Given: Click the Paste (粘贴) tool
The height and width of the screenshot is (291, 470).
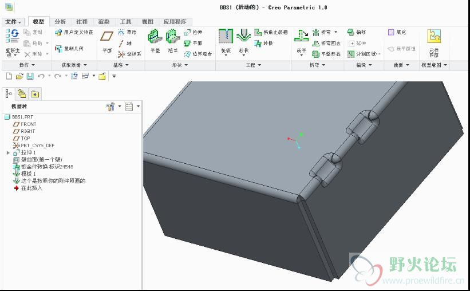Looking at the screenshot, I should (33, 43).
